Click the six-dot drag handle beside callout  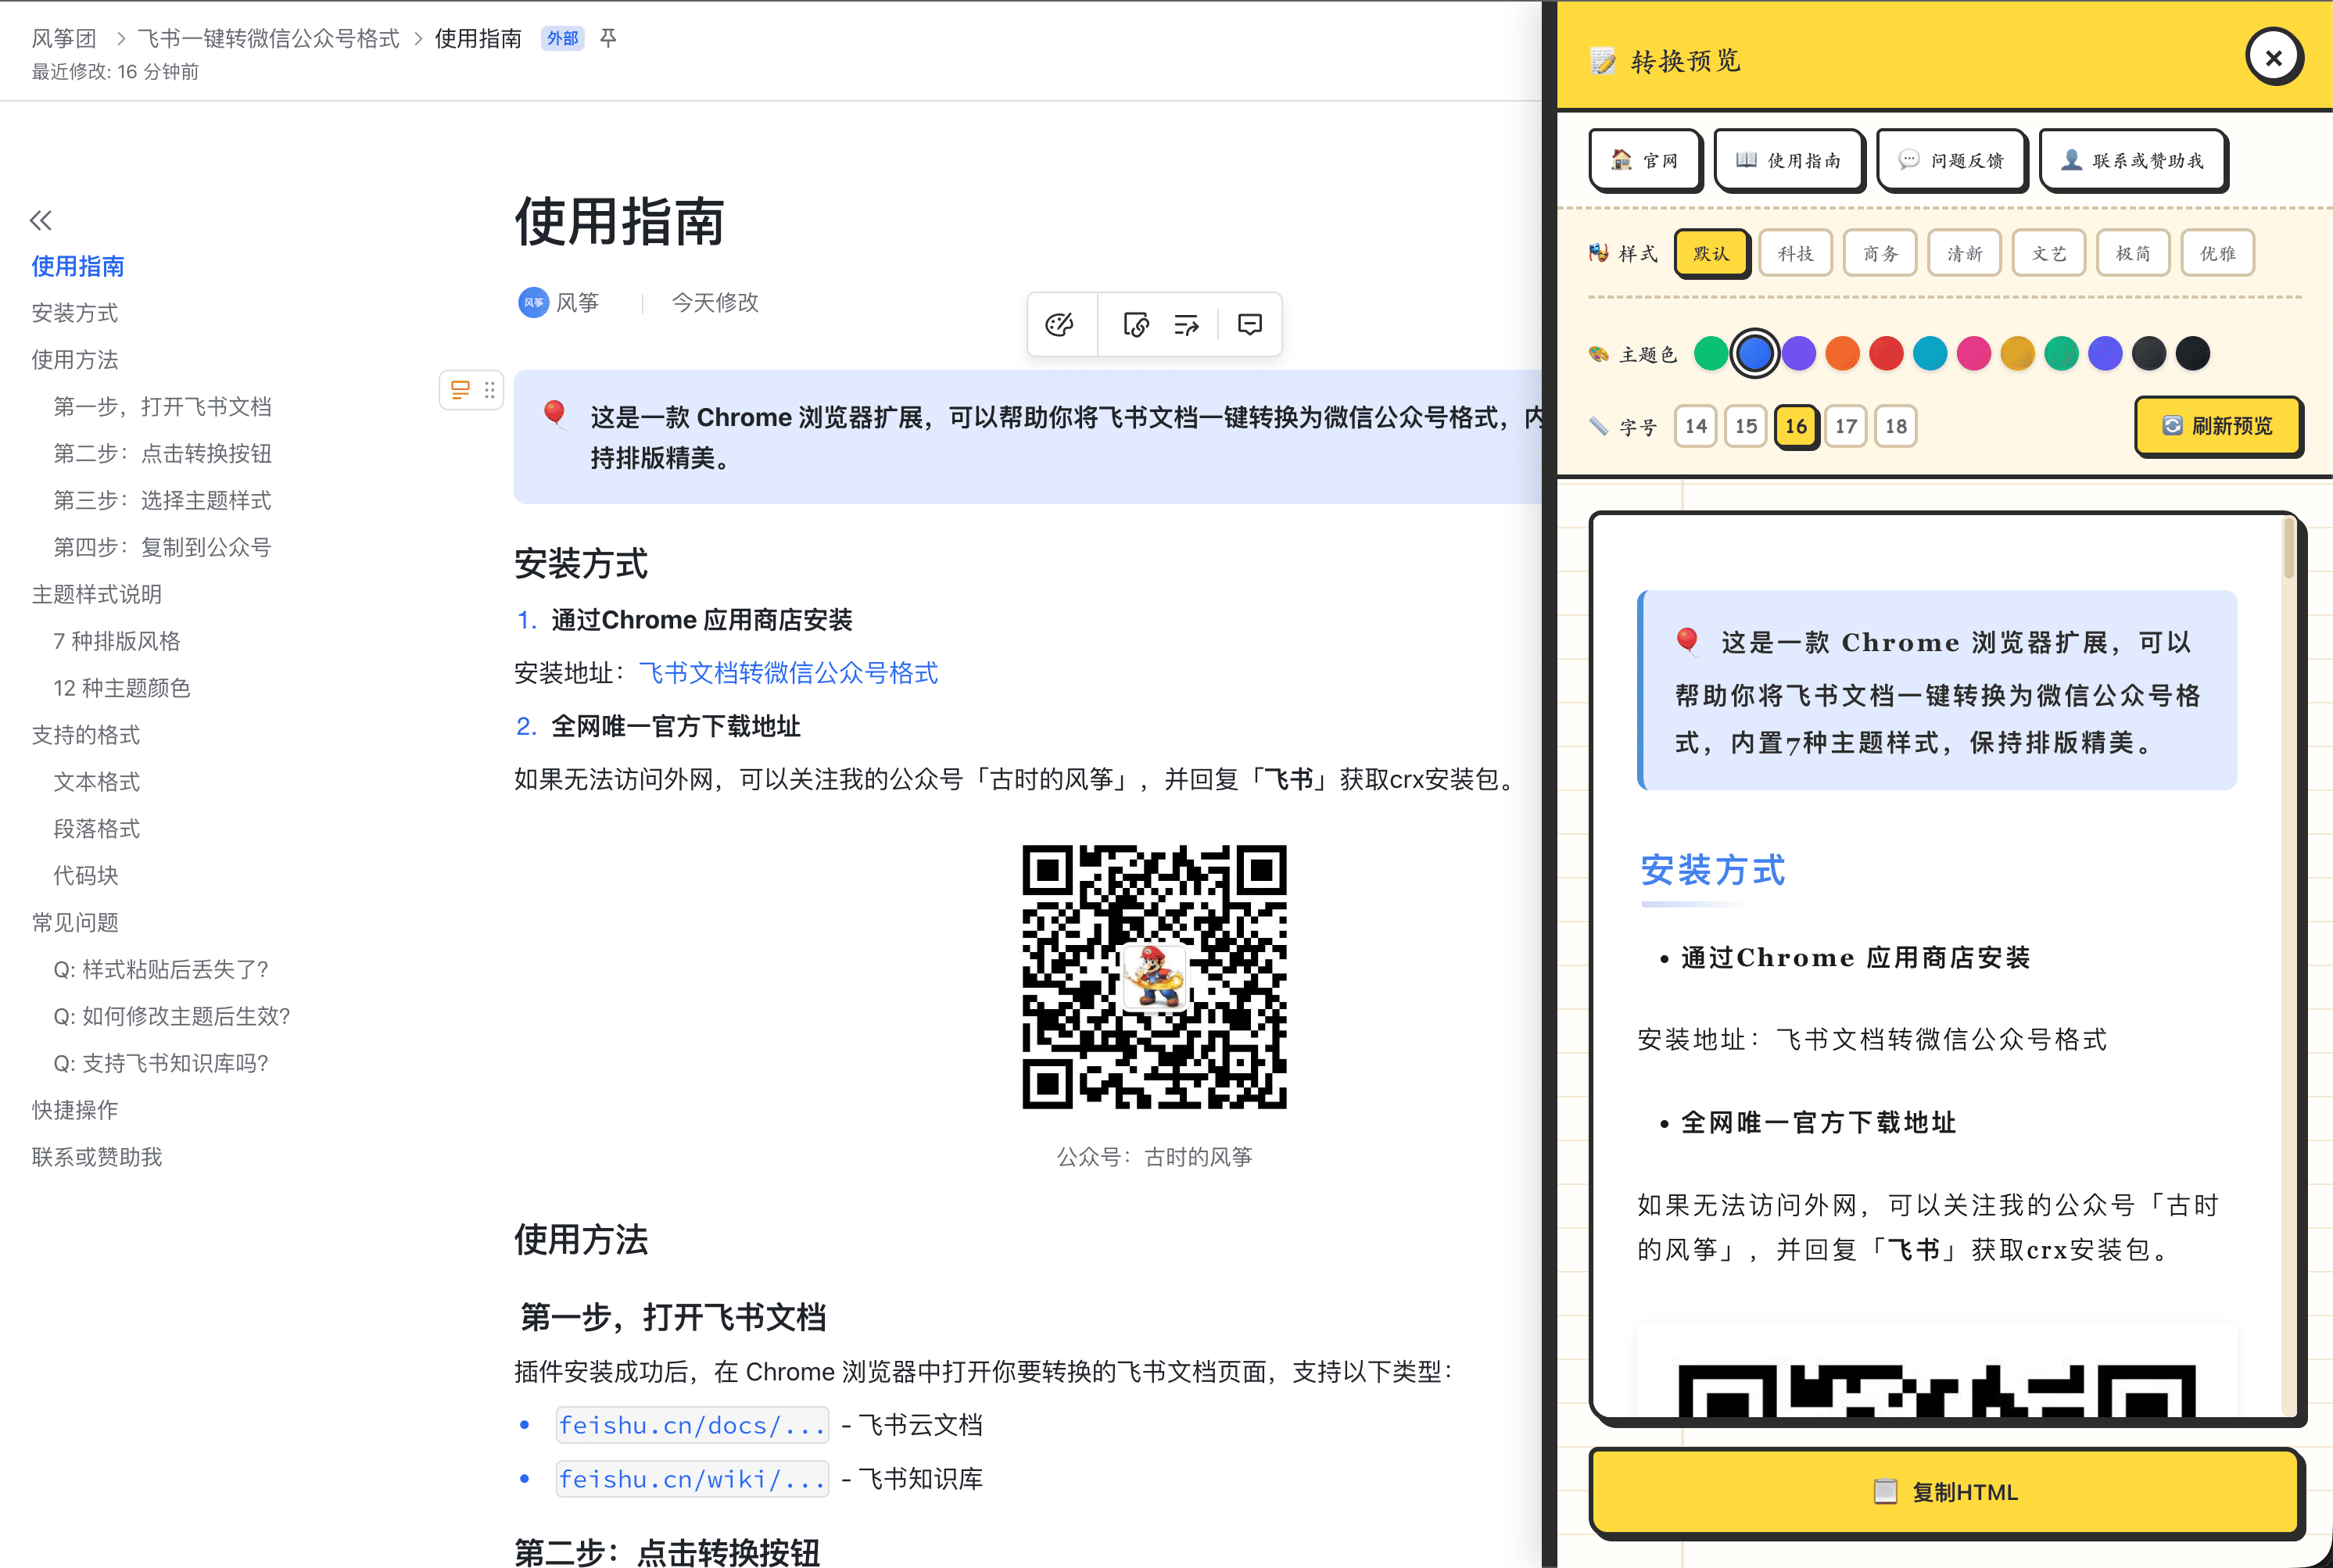(490, 390)
